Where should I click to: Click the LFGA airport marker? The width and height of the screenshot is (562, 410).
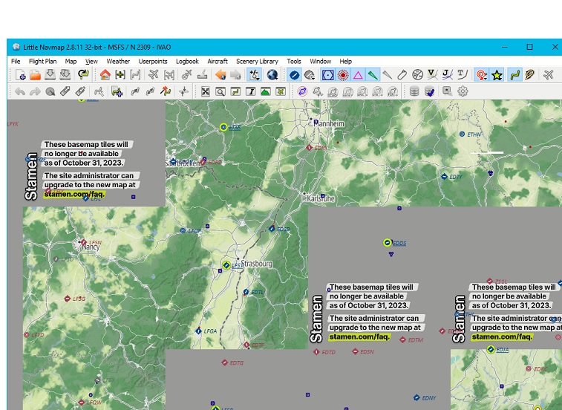pyautogui.click(x=198, y=331)
